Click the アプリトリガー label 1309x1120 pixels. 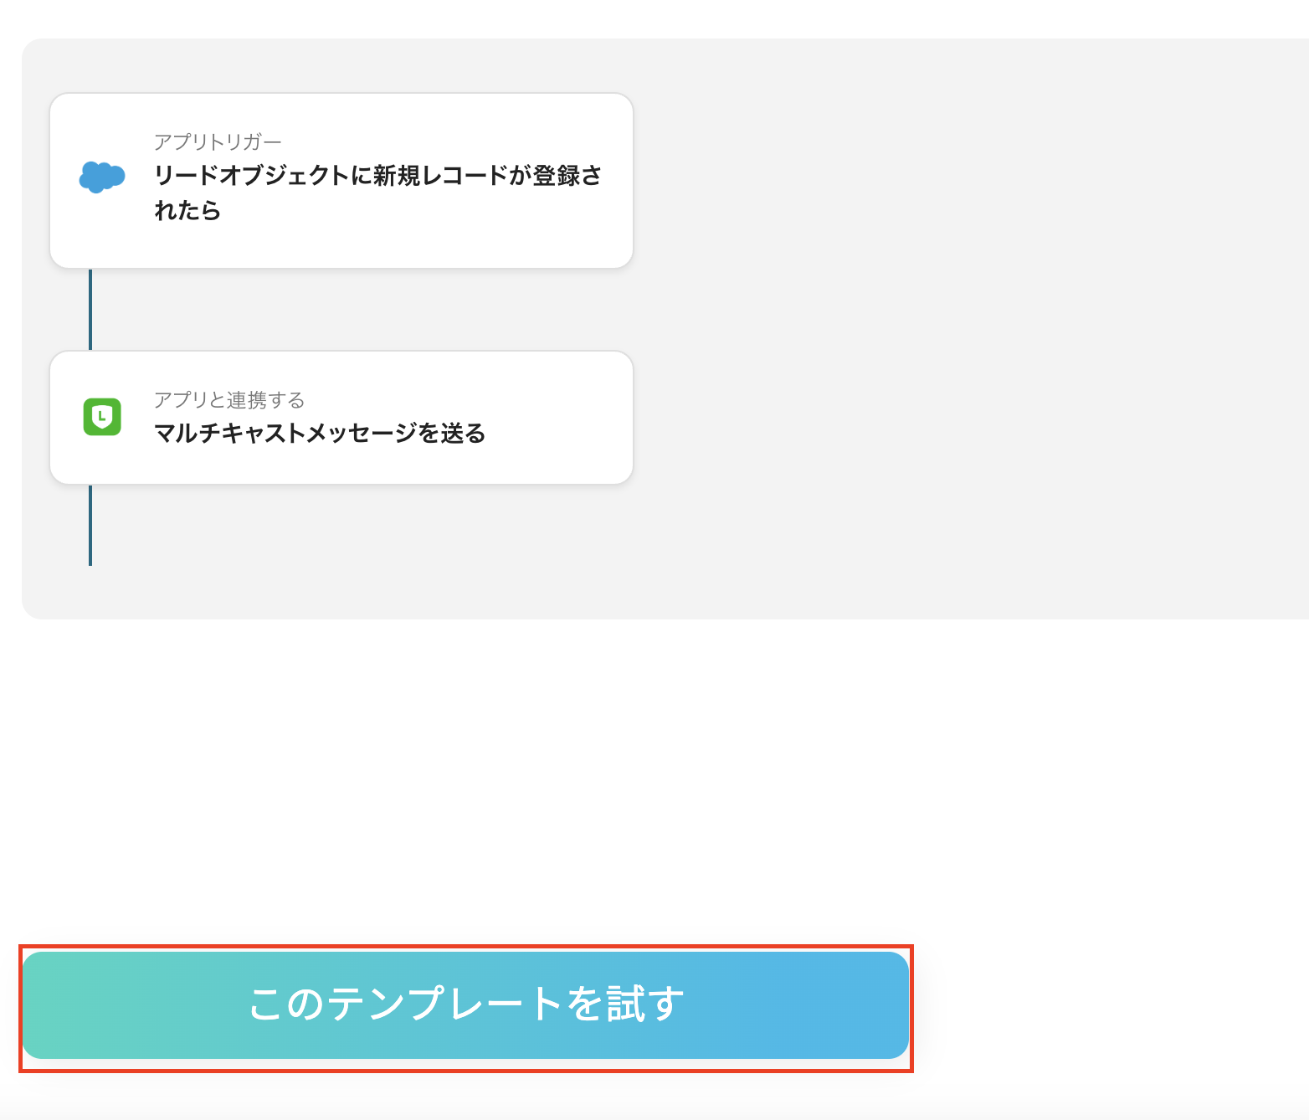pyautogui.click(x=218, y=141)
